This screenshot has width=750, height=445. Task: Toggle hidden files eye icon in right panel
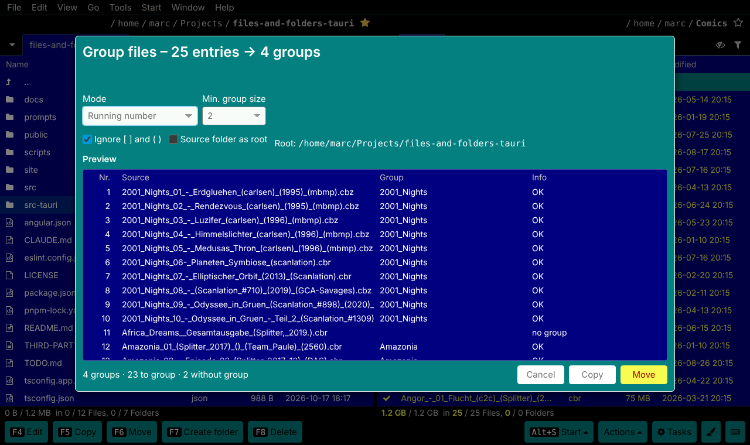721,45
